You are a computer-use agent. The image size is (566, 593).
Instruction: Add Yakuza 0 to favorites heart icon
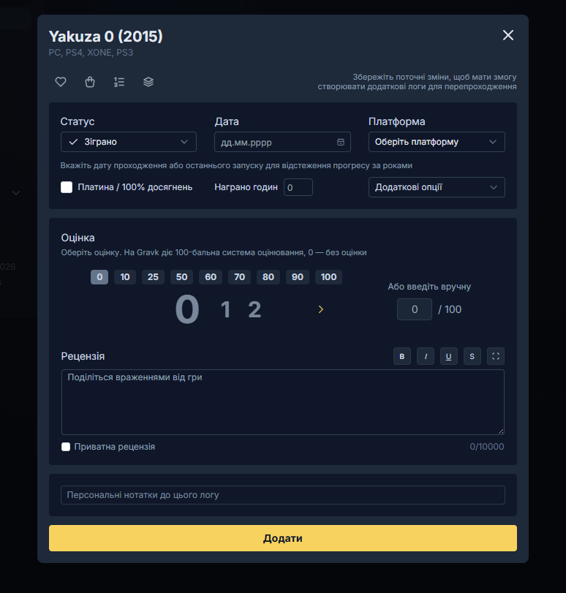tap(61, 82)
